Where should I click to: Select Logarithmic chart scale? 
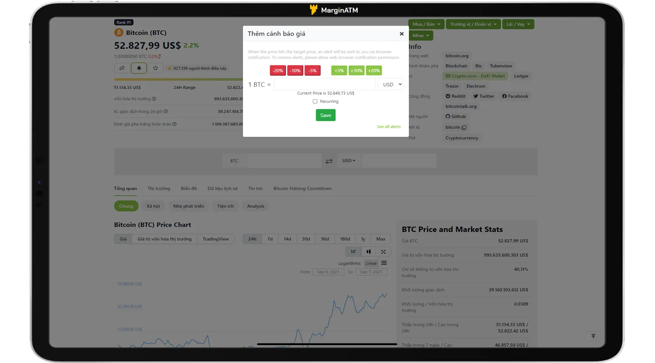click(349, 263)
